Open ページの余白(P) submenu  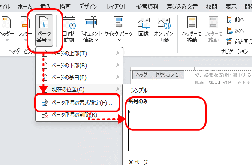pos(79,78)
